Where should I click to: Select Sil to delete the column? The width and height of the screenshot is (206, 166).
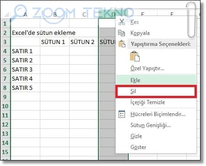156,91
